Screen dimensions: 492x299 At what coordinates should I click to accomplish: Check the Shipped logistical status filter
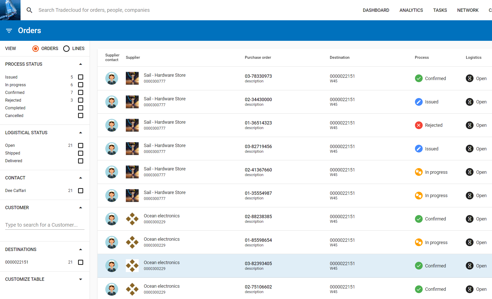[81, 153]
